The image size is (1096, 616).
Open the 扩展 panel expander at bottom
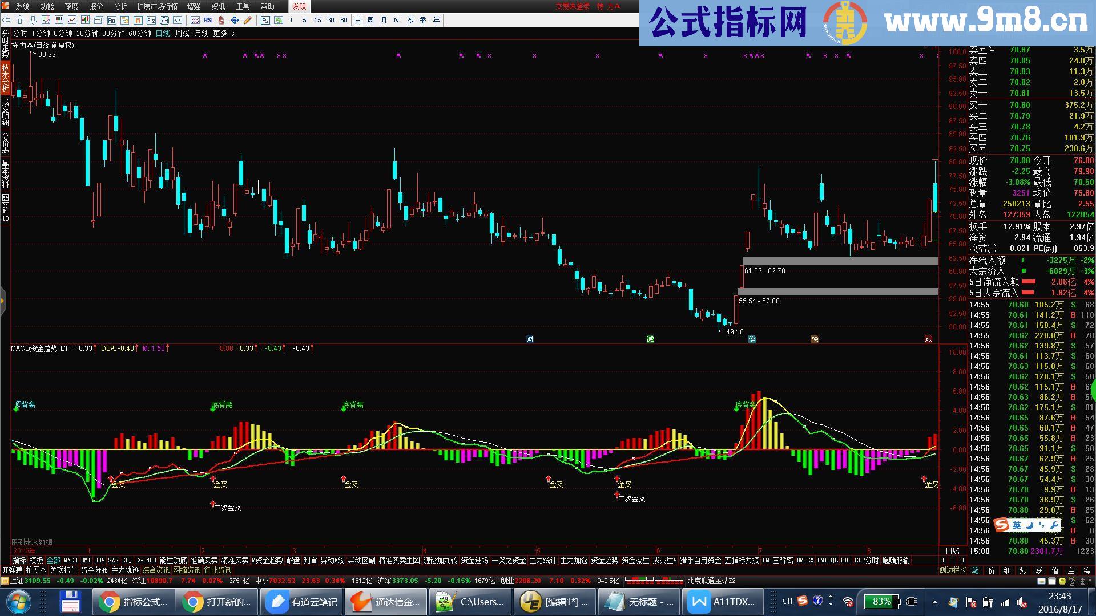[x=35, y=569]
